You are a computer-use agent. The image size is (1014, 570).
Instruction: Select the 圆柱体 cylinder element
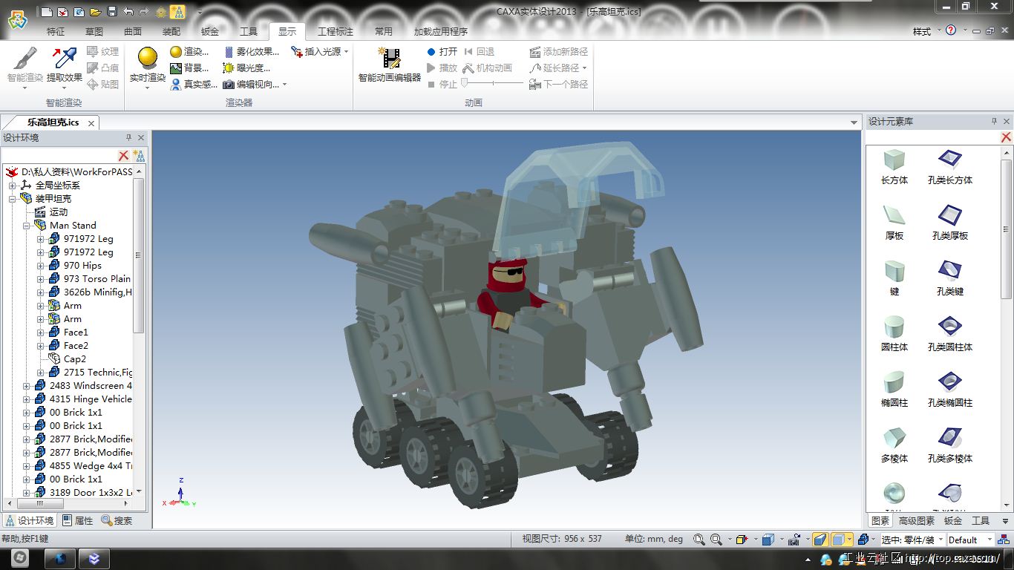[894, 334]
